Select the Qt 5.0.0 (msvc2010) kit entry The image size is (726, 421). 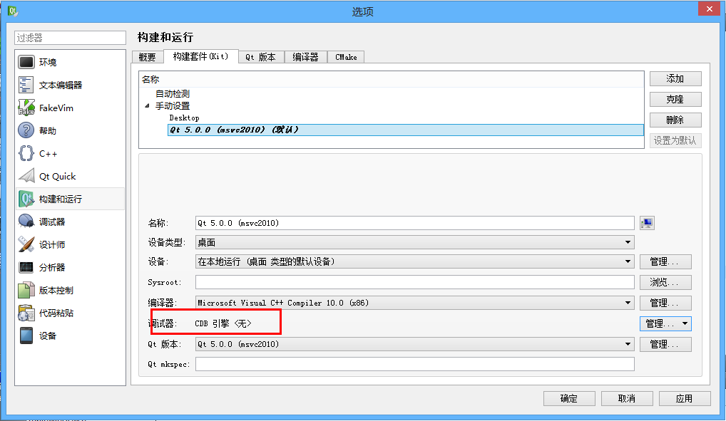click(228, 129)
